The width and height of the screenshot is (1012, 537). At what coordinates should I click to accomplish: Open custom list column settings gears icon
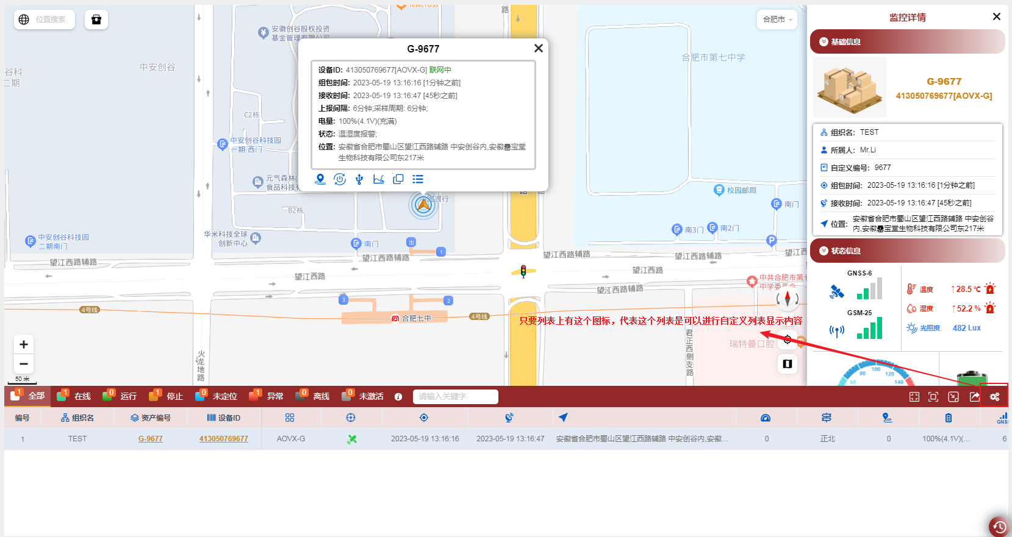coord(994,397)
